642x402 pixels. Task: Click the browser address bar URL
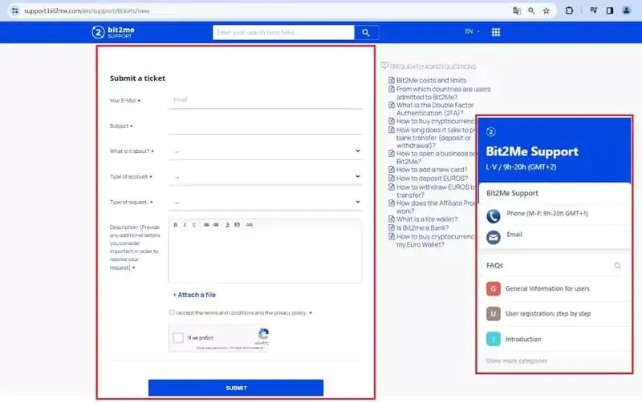tap(87, 11)
